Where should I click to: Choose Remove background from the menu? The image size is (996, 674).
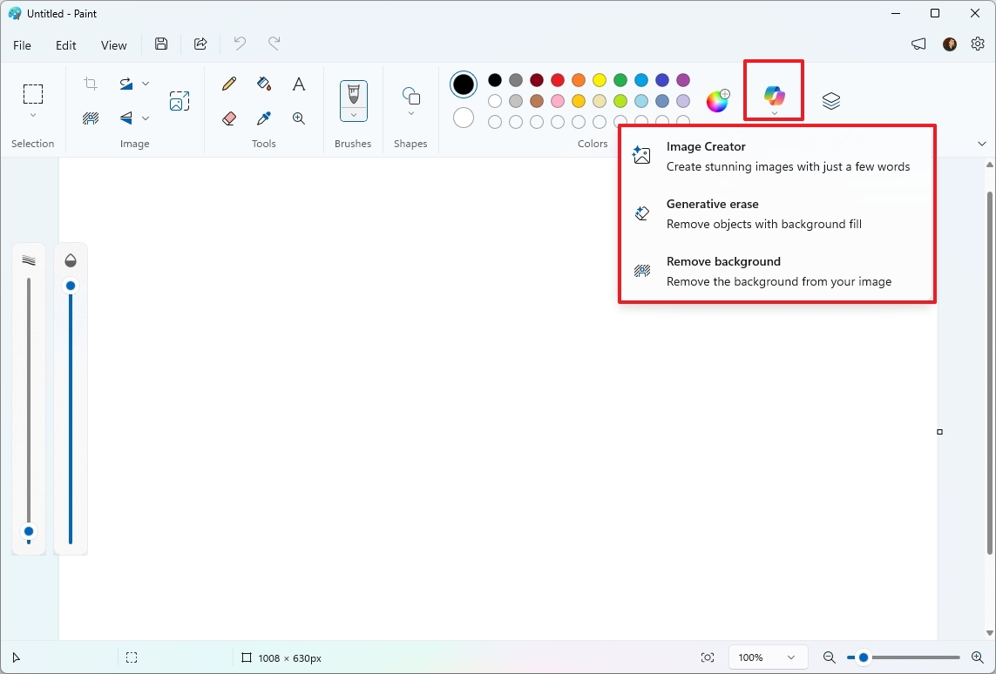pos(777,271)
